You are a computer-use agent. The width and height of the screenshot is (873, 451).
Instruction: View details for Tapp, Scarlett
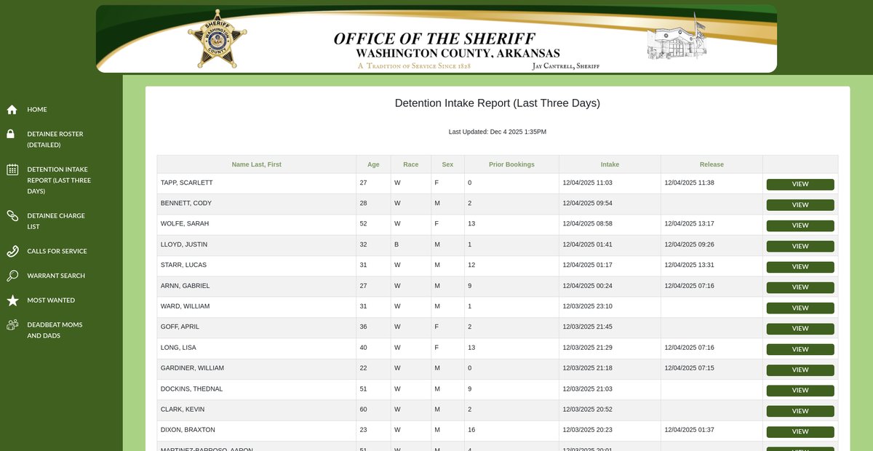[x=800, y=185]
